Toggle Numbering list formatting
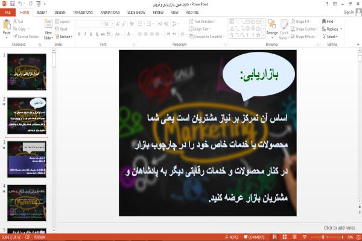 (150, 24)
